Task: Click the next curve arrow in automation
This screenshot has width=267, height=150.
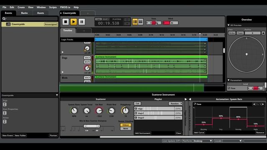Action: pos(263,104)
